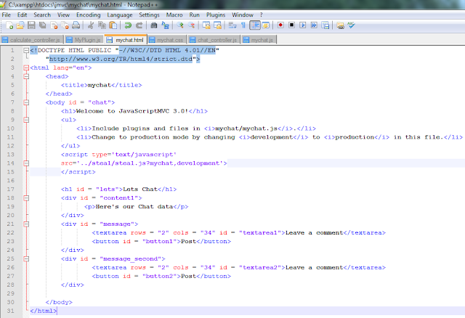The width and height of the screenshot is (465, 318).
Task: Undo the last edit with the green arrow
Action: pos(128,25)
